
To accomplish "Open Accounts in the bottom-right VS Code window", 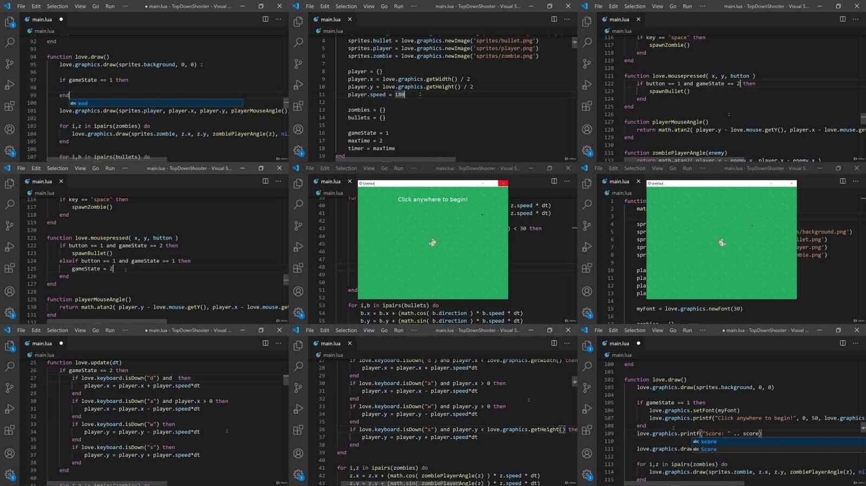I will (x=587, y=454).
